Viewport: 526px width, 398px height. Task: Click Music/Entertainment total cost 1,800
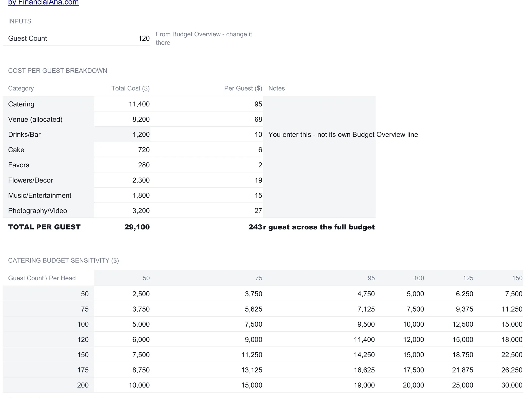click(x=141, y=195)
